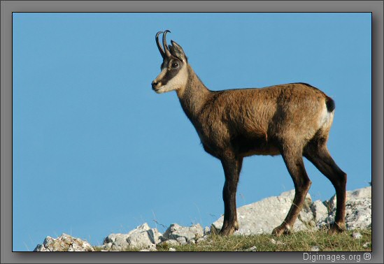This screenshot has width=384, height=264.
Task: Click the white rump patch of the chamois
Action: point(327,119)
